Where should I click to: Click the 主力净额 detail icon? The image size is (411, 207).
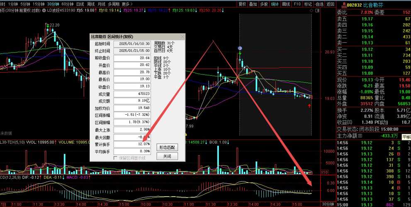(x=360, y=136)
